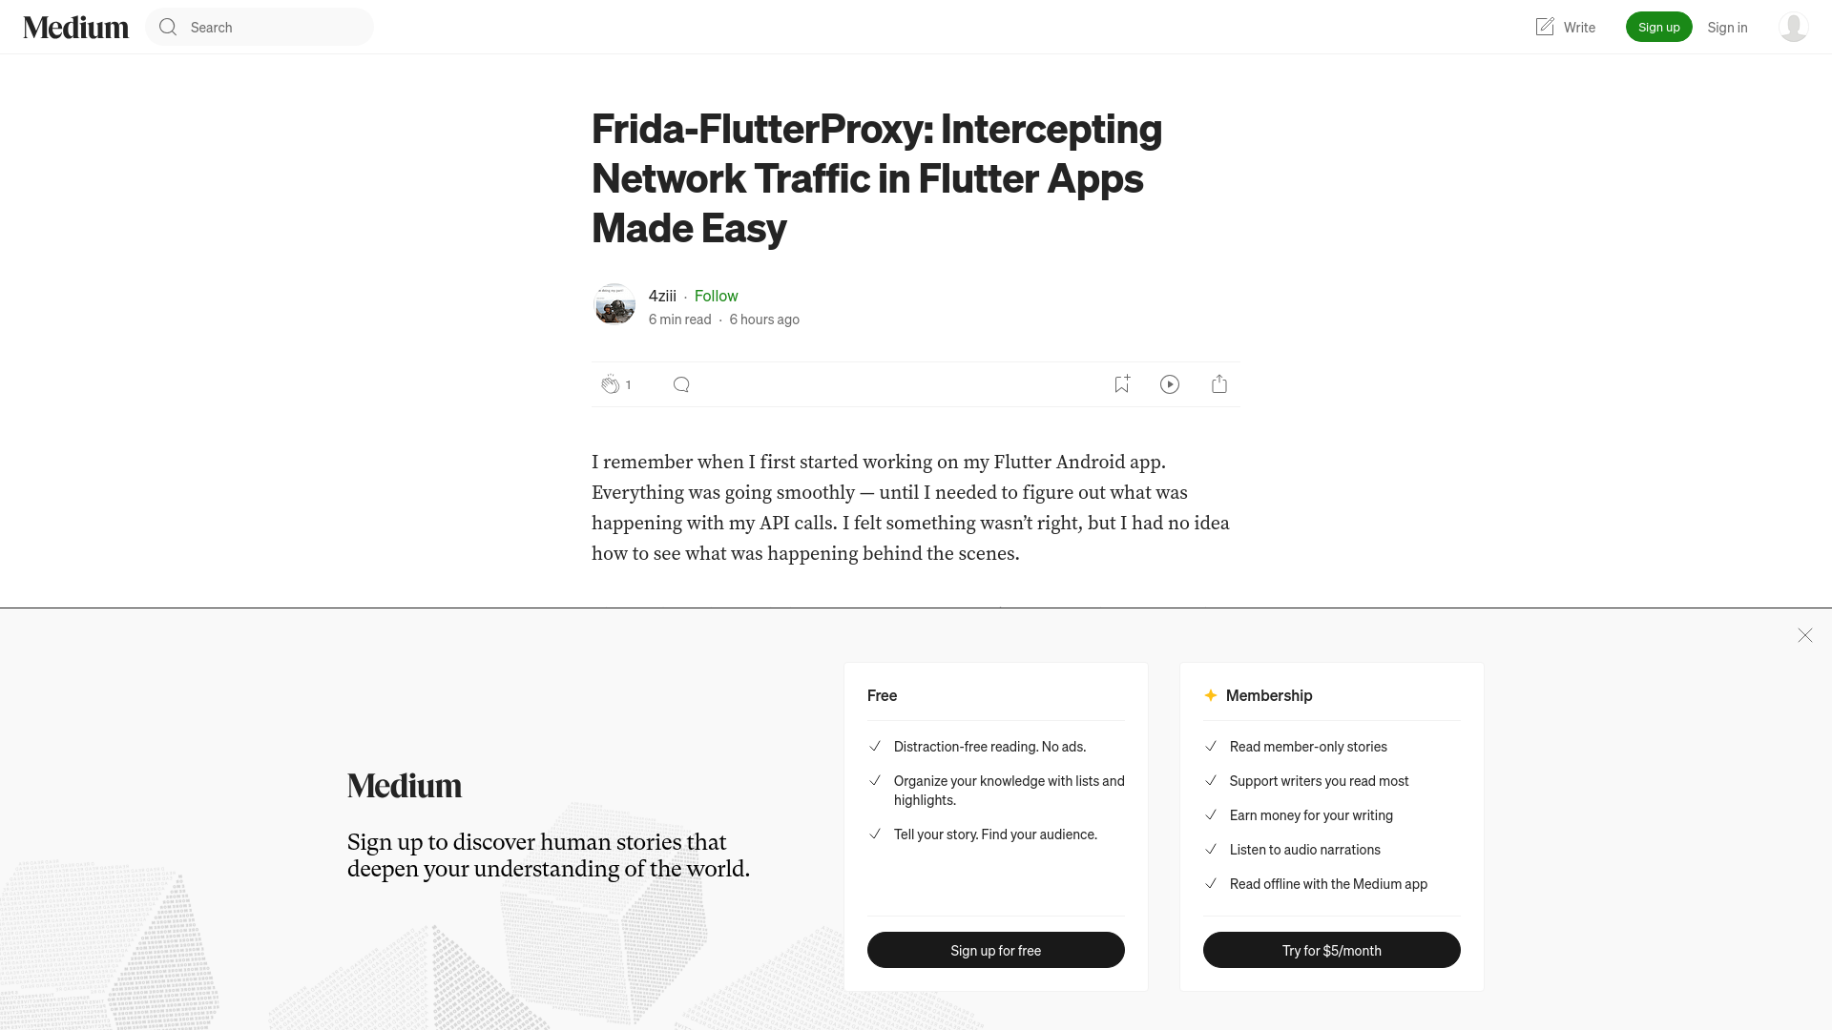Click the write/pencil icon in navbar
Image resolution: width=1832 pixels, height=1030 pixels.
(1544, 27)
